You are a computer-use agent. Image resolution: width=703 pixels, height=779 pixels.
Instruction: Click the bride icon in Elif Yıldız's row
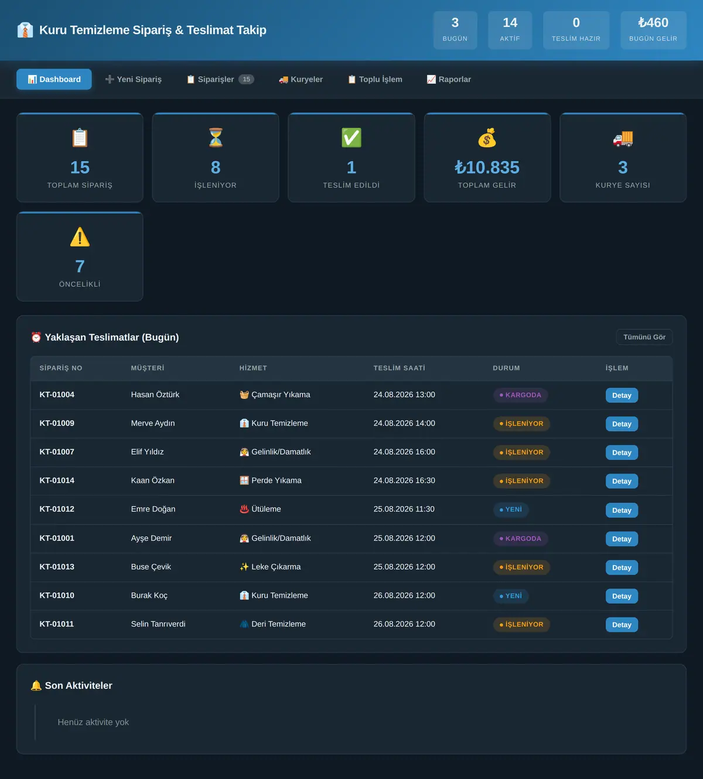[244, 452]
